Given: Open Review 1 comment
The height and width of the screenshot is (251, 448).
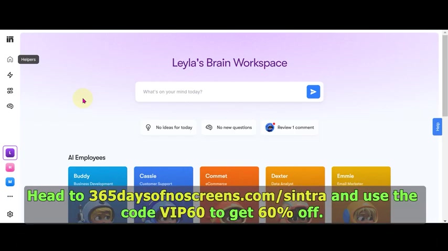Looking at the screenshot, I should tap(290, 128).
